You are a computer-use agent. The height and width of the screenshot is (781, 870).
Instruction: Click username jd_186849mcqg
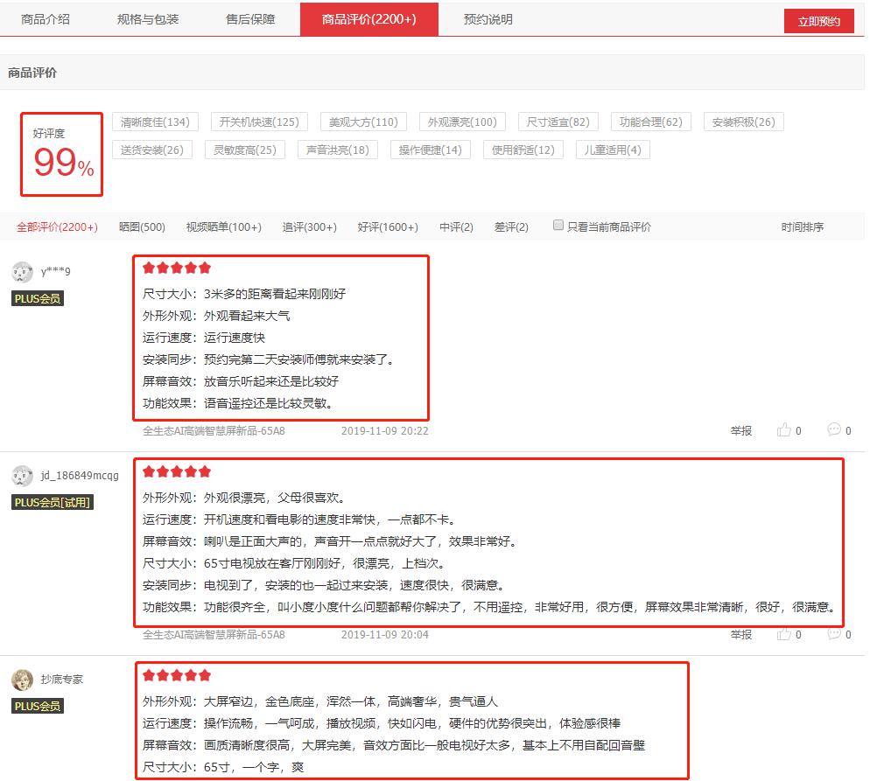[80, 476]
